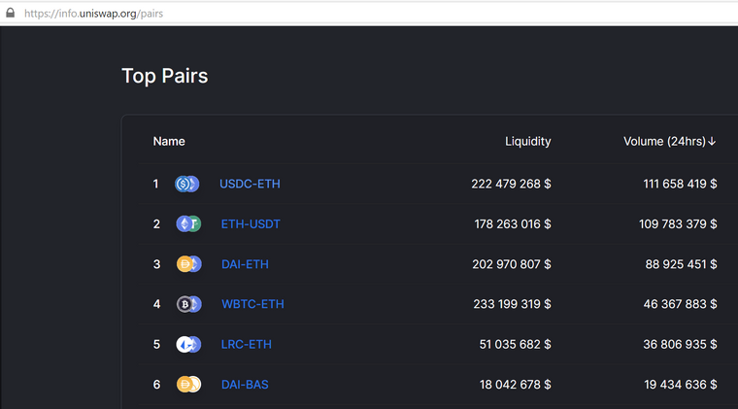This screenshot has width=738, height=409.
Task: Click the padlock icon in address bar
Action: (x=10, y=13)
